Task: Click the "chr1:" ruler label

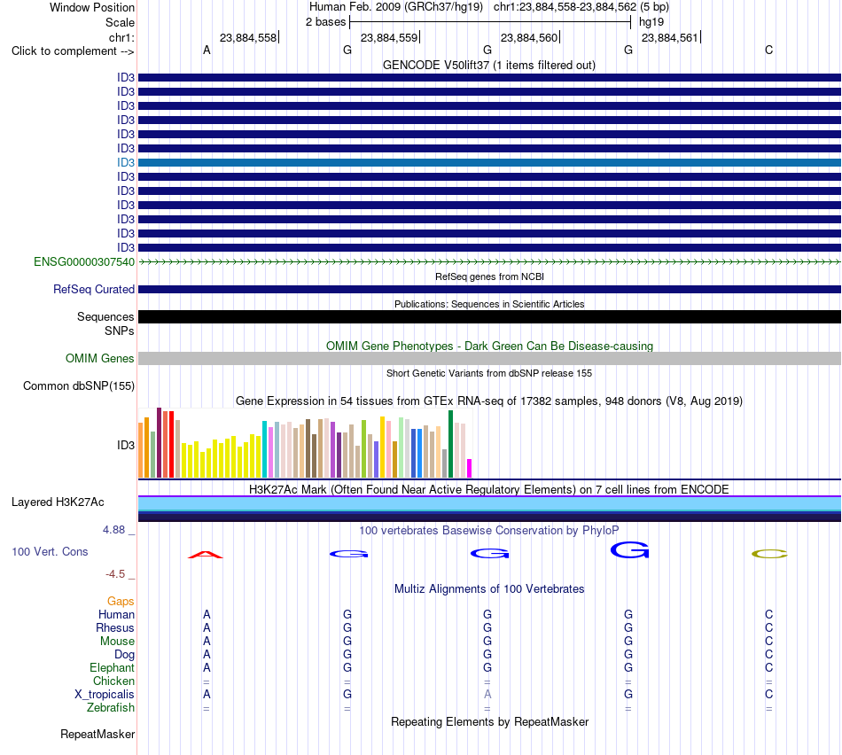Action: tap(121, 37)
